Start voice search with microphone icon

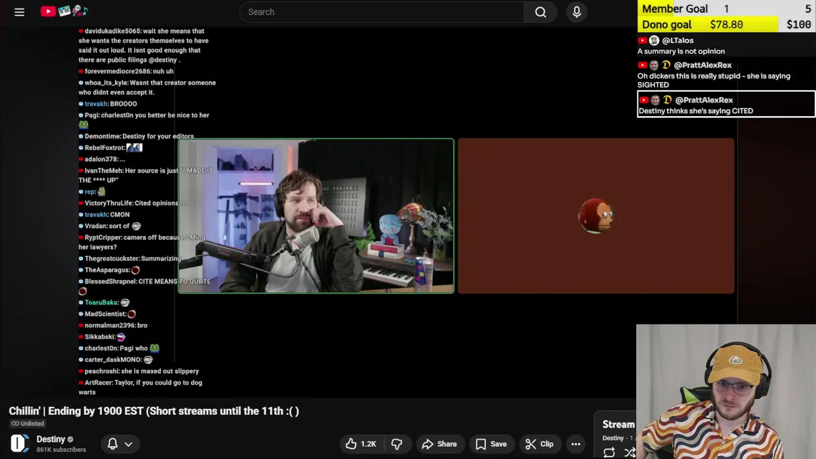pos(577,11)
